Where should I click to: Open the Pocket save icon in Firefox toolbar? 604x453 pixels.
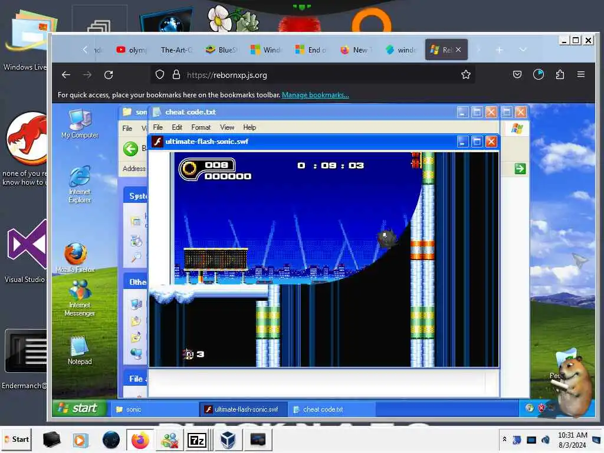[517, 74]
